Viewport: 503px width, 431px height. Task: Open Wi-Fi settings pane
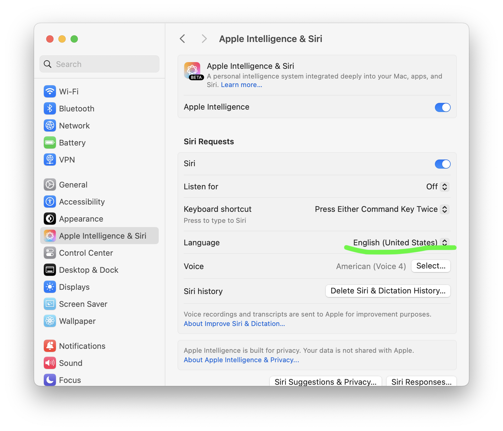point(99,91)
